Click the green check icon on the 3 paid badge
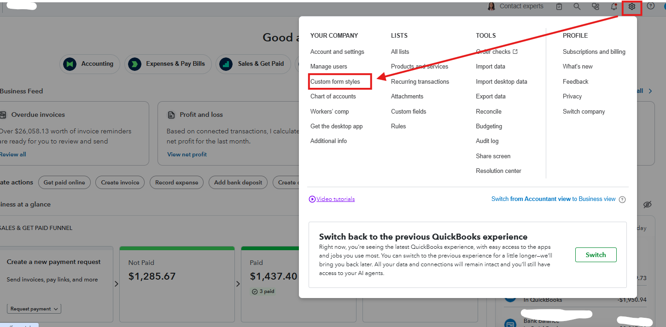This screenshot has width=666, height=327. pyautogui.click(x=254, y=291)
